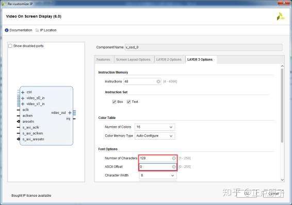Screen dimensions: 292x205
Task: Select the aclken port label
Action: [x=27, y=115]
